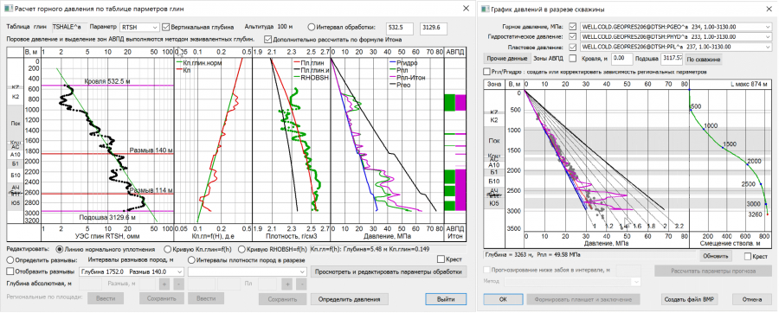The image size is (779, 313).
Task: Click the Обновить button
Action: point(716,256)
